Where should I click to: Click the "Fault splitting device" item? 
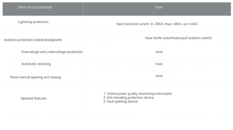(x=122, y=102)
